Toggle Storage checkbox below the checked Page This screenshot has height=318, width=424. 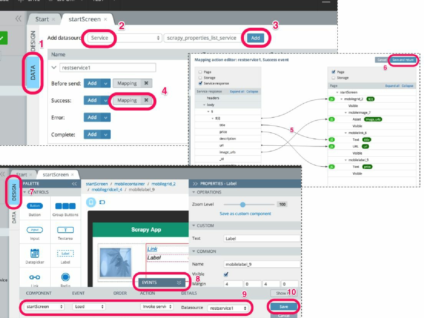pyautogui.click(x=333, y=78)
